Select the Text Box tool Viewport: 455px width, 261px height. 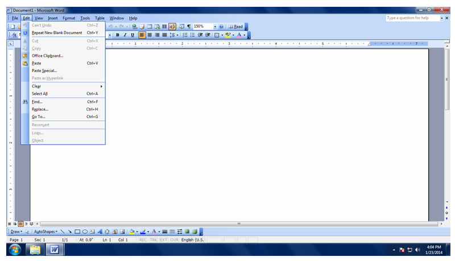coord(92,231)
